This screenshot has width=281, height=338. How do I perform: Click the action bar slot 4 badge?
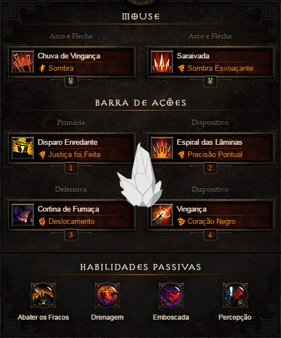210,235
